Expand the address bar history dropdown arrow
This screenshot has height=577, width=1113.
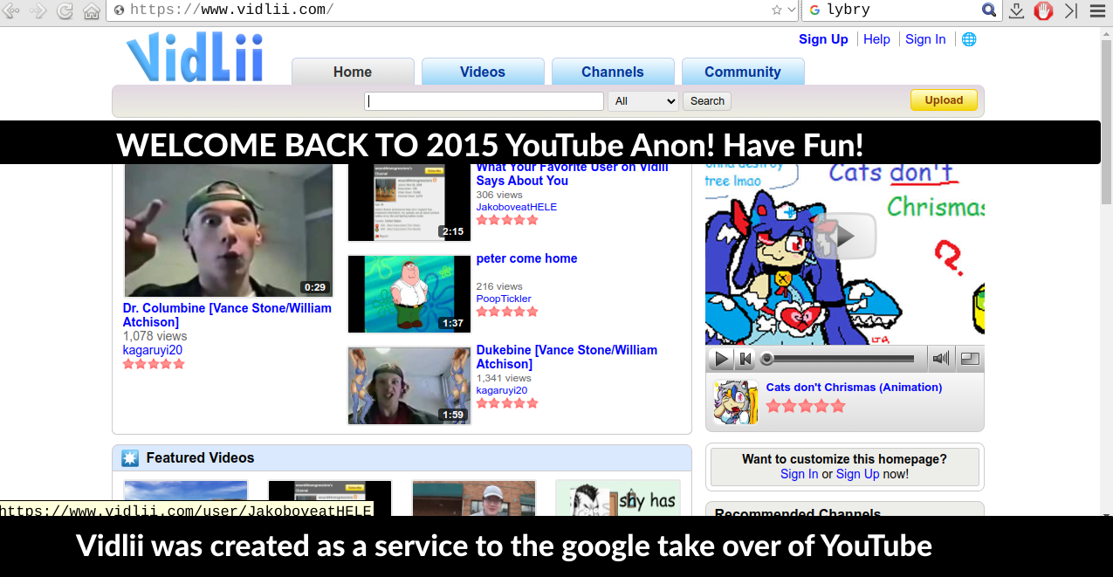click(x=792, y=10)
